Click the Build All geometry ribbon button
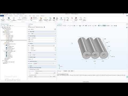Screen dimensions: 128x96 pyautogui.click(x=31, y=19)
